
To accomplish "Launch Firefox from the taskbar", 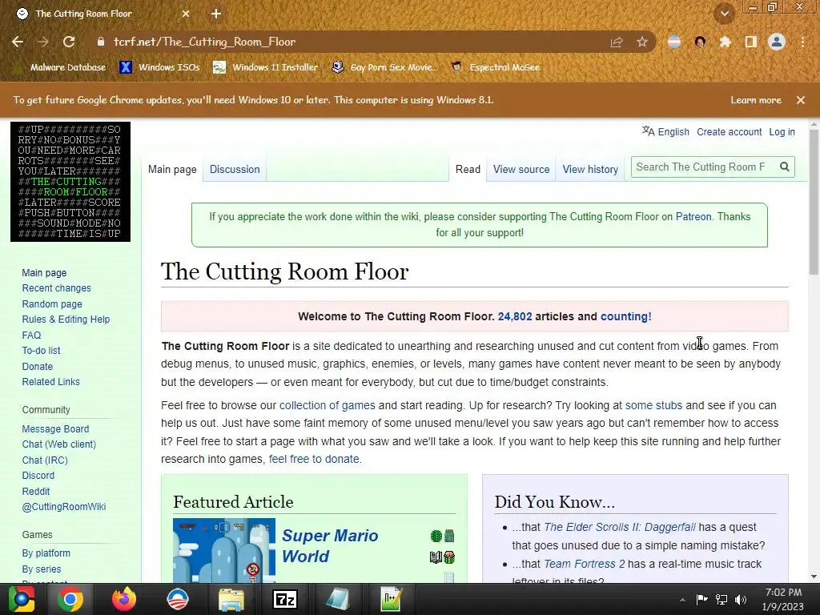I will pos(124,599).
